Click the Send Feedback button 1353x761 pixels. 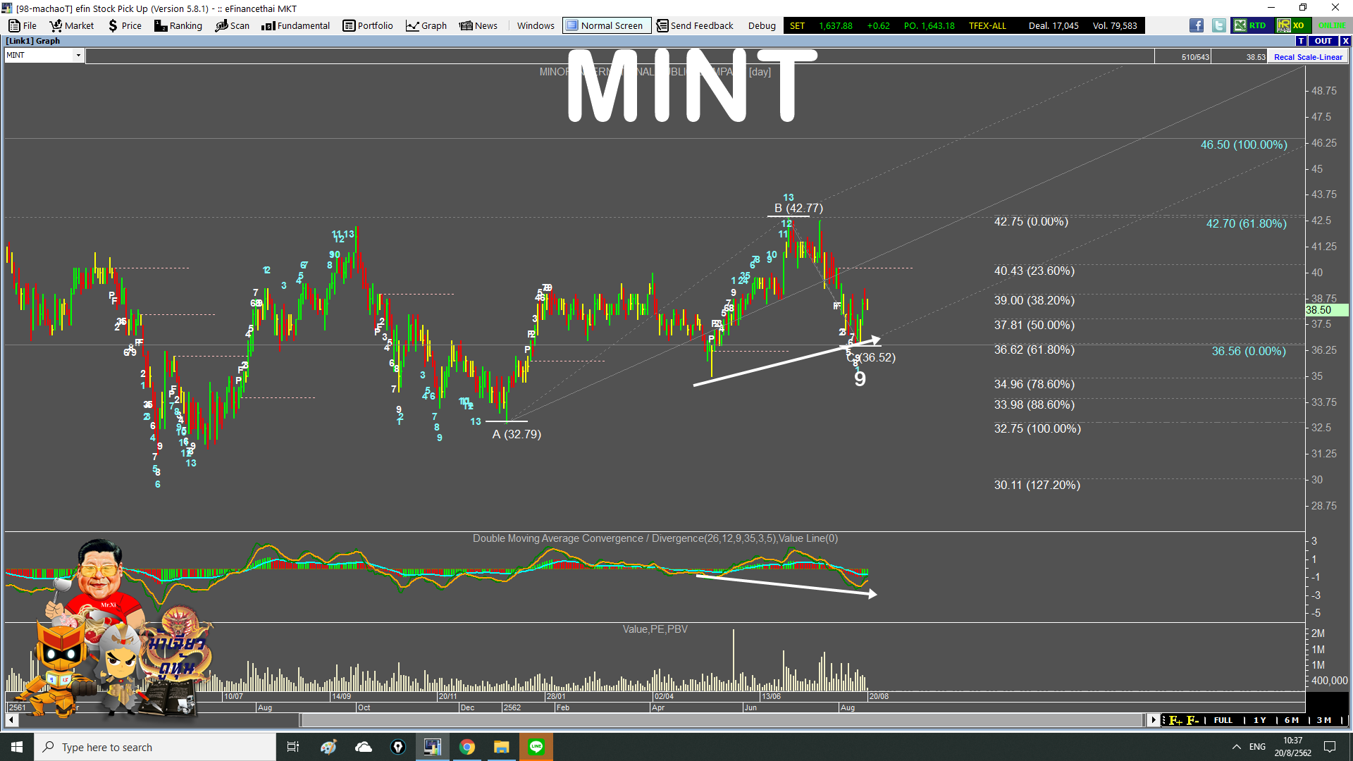point(695,25)
